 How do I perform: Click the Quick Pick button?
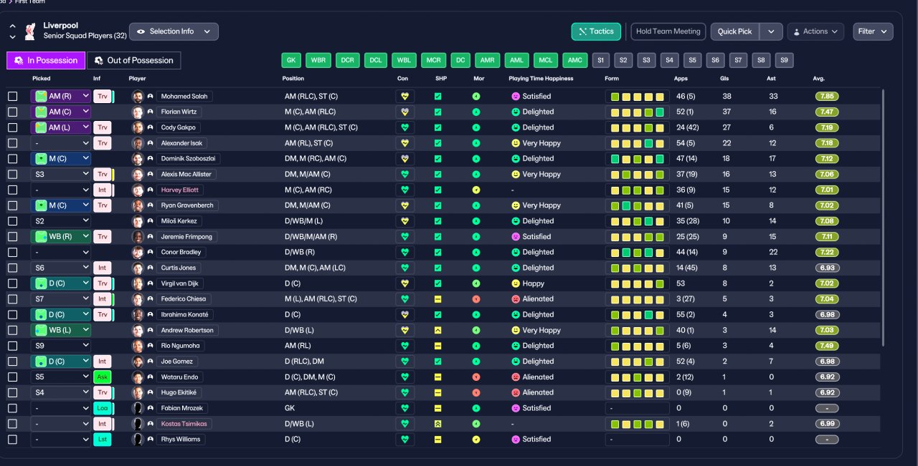point(735,31)
